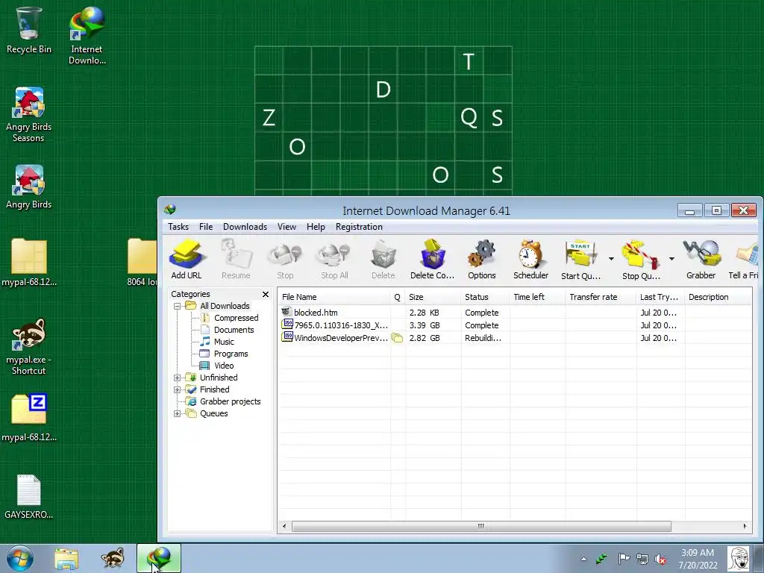Click the scroll right arrow of list
This screenshot has height=573, width=764.
(745, 526)
